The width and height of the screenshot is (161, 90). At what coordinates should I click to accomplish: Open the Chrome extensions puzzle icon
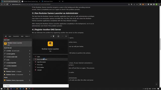click(x=151, y=4)
